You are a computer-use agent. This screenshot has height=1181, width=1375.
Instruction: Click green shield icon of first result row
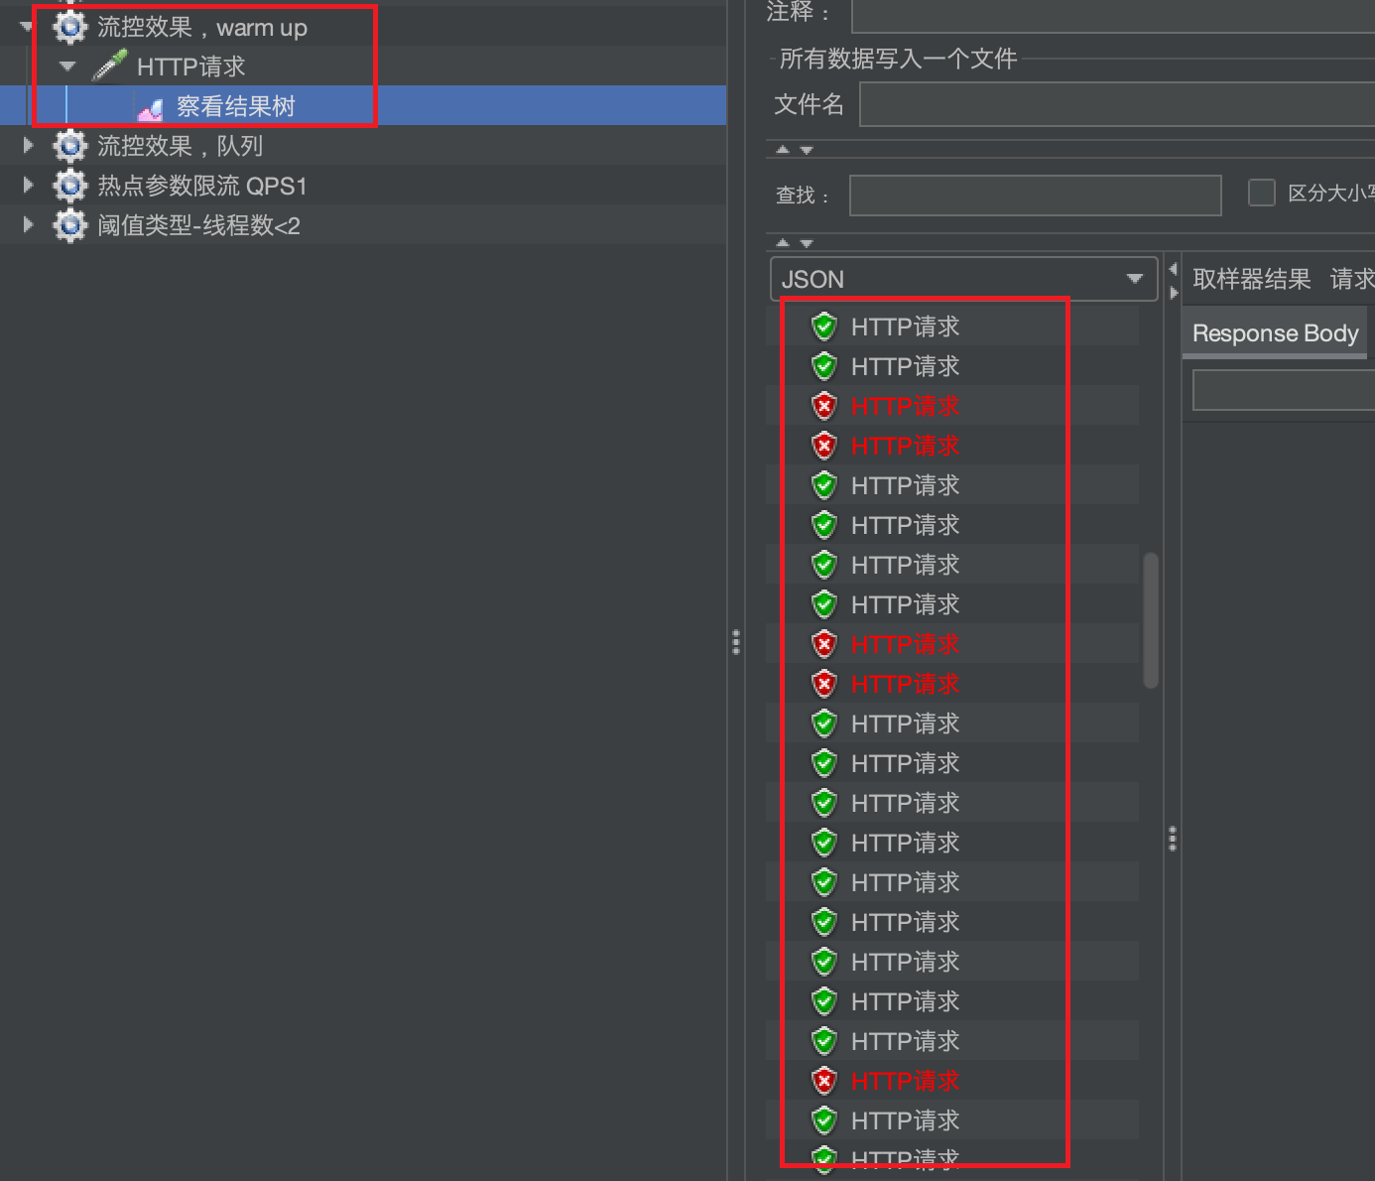(x=824, y=326)
